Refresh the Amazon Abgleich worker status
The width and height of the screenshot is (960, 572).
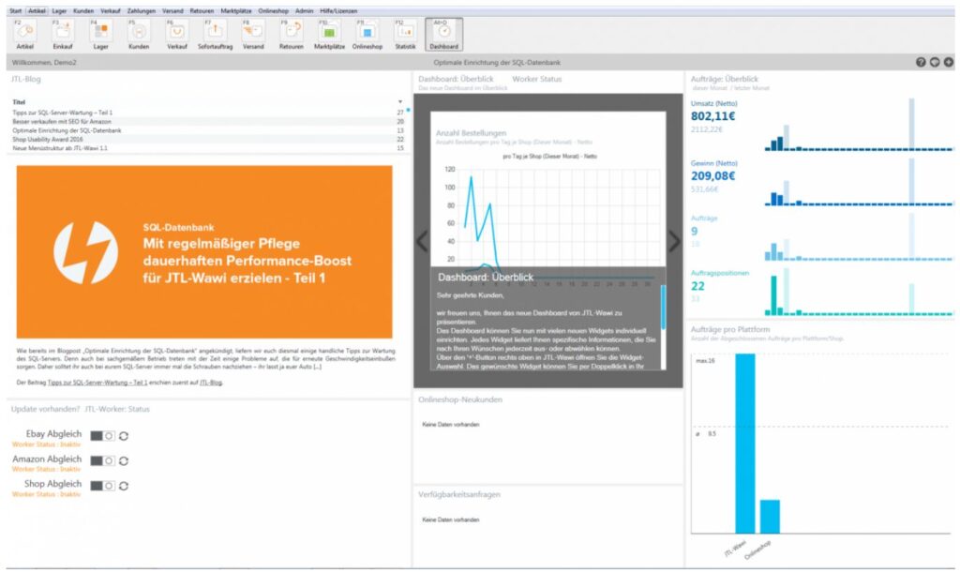tap(124, 460)
